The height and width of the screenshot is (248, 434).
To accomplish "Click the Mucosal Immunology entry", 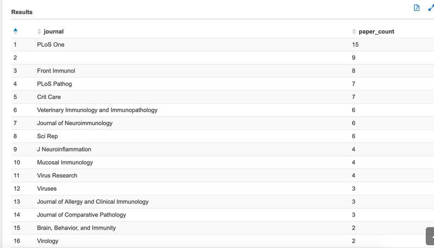I will (x=65, y=162).
